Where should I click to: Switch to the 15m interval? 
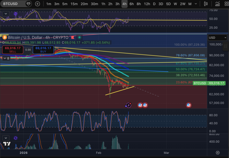pos(74,4)
